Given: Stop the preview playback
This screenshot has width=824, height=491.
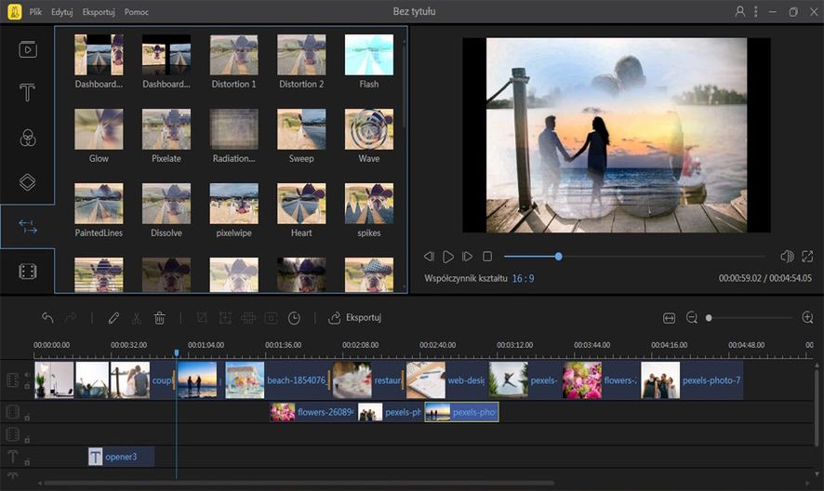Looking at the screenshot, I should [x=487, y=256].
